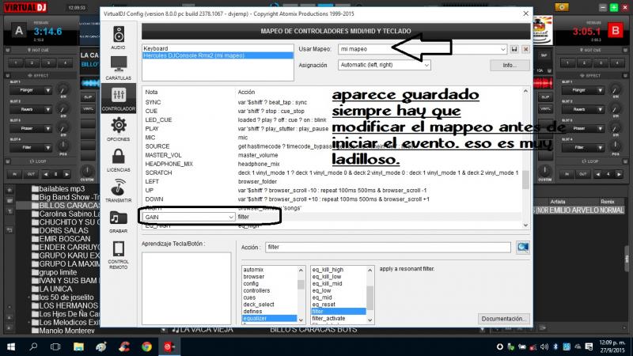Open deck A Filter effect dropdown
This screenshot has width=633, height=356.
tap(30, 148)
